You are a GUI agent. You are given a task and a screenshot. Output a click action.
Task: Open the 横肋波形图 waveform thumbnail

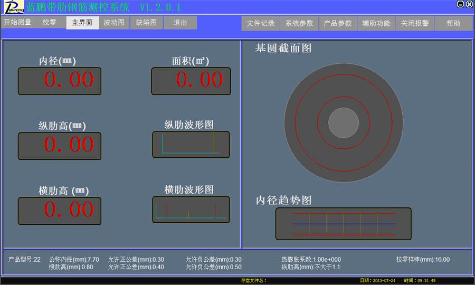pos(191,210)
